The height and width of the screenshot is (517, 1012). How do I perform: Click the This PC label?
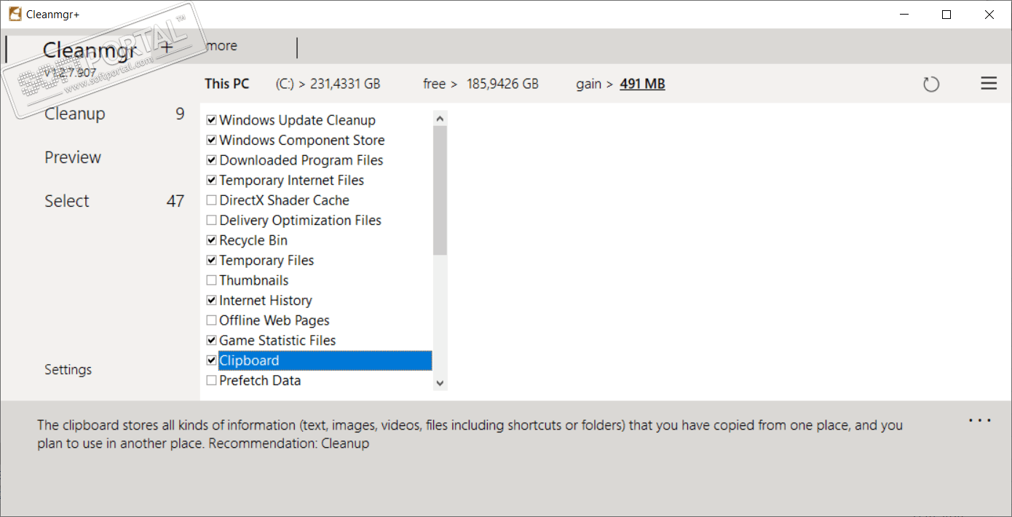click(227, 84)
